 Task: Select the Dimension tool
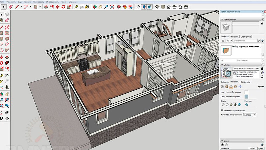[x=7, y=76]
